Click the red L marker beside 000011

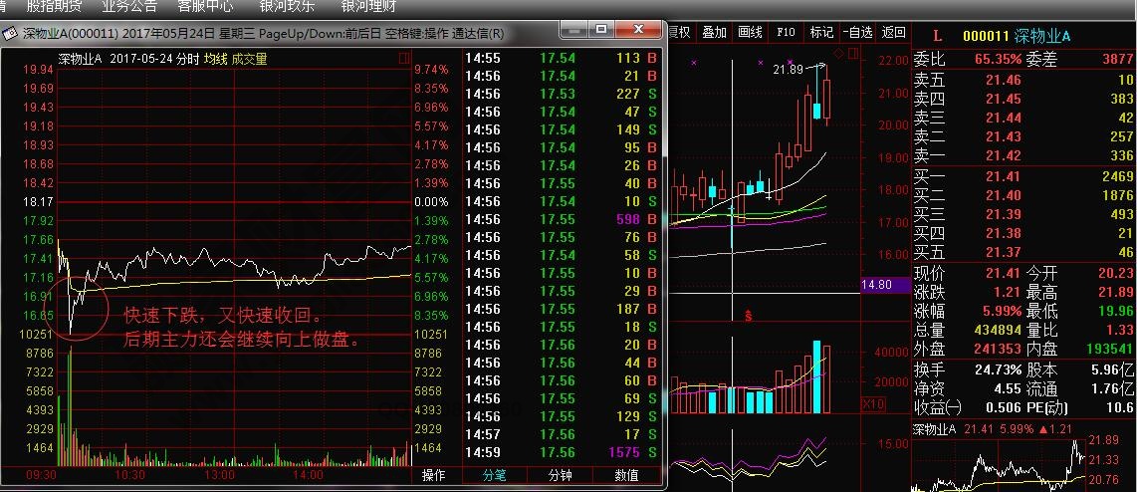[x=936, y=36]
